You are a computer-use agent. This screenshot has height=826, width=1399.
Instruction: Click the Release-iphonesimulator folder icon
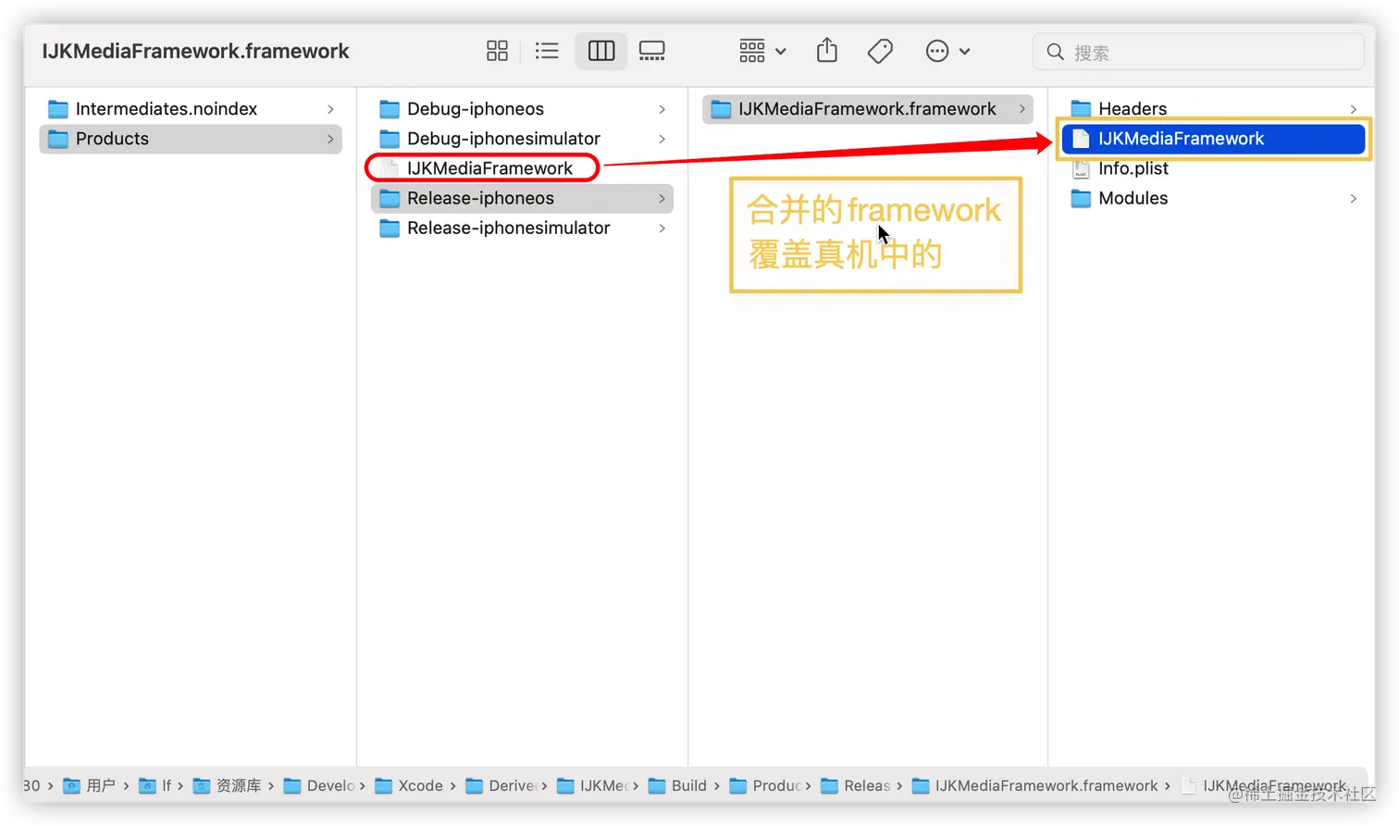point(390,228)
